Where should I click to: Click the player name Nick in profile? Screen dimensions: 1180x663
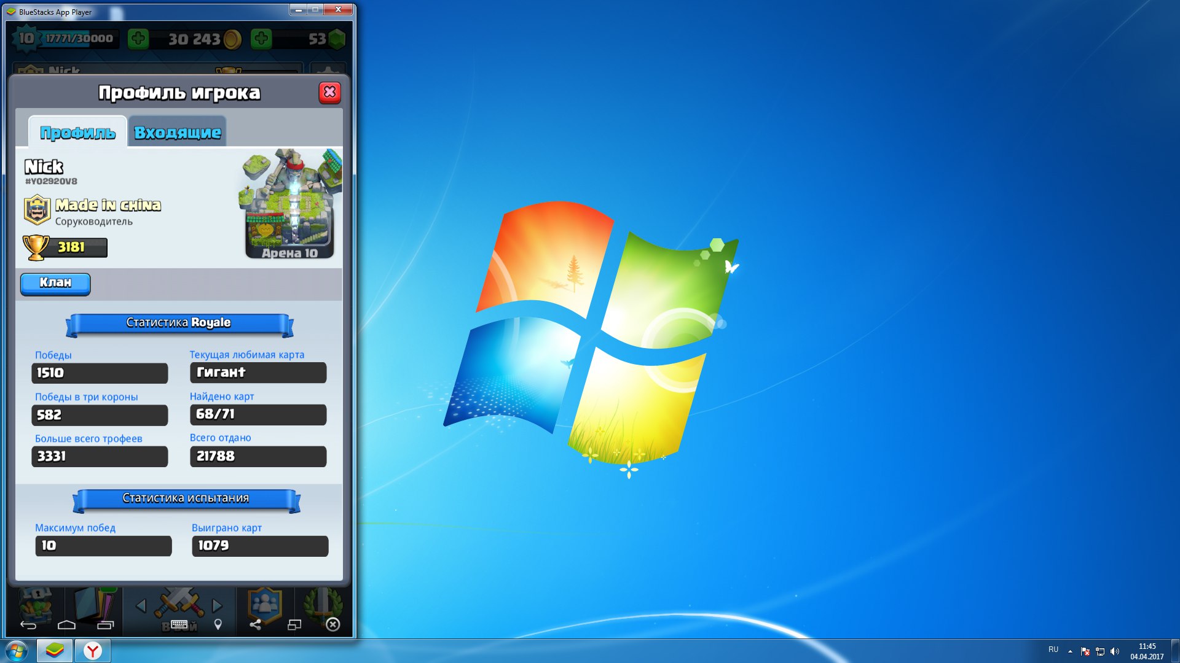pyautogui.click(x=44, y=166)
